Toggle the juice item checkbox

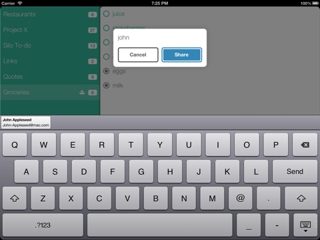tap(107, 14)
